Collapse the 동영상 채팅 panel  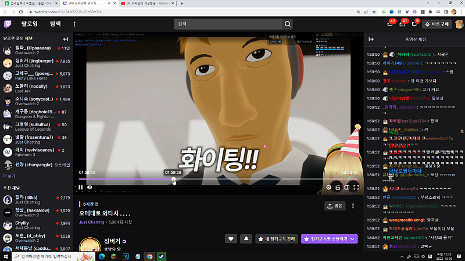371,39
